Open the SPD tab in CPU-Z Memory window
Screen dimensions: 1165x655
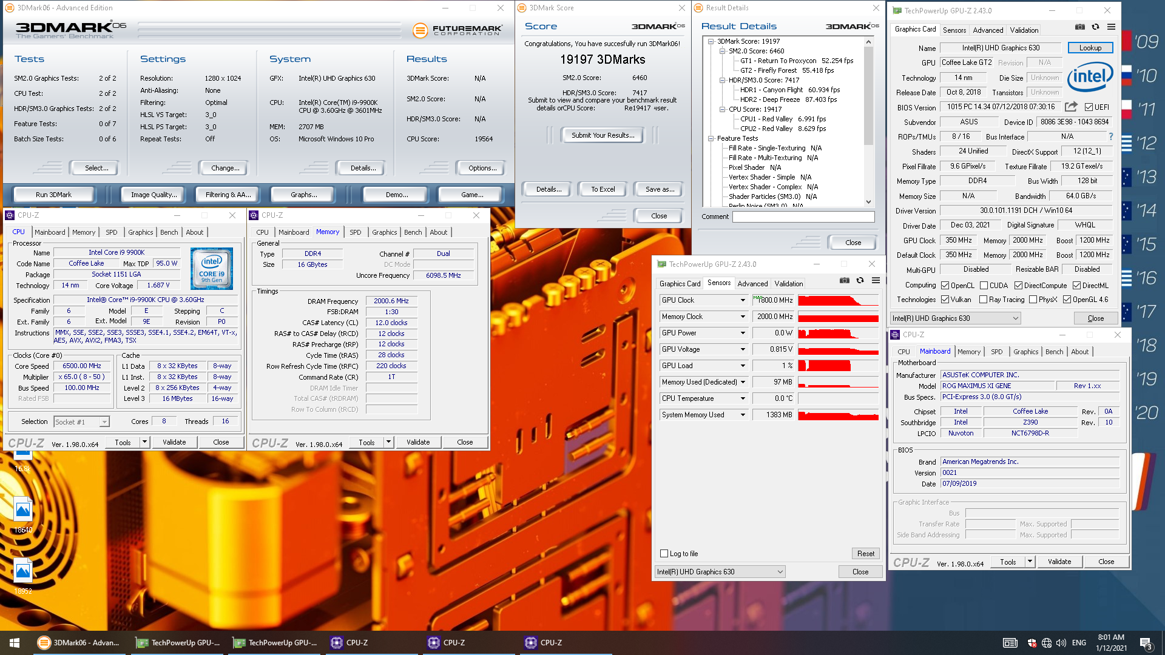356,232
